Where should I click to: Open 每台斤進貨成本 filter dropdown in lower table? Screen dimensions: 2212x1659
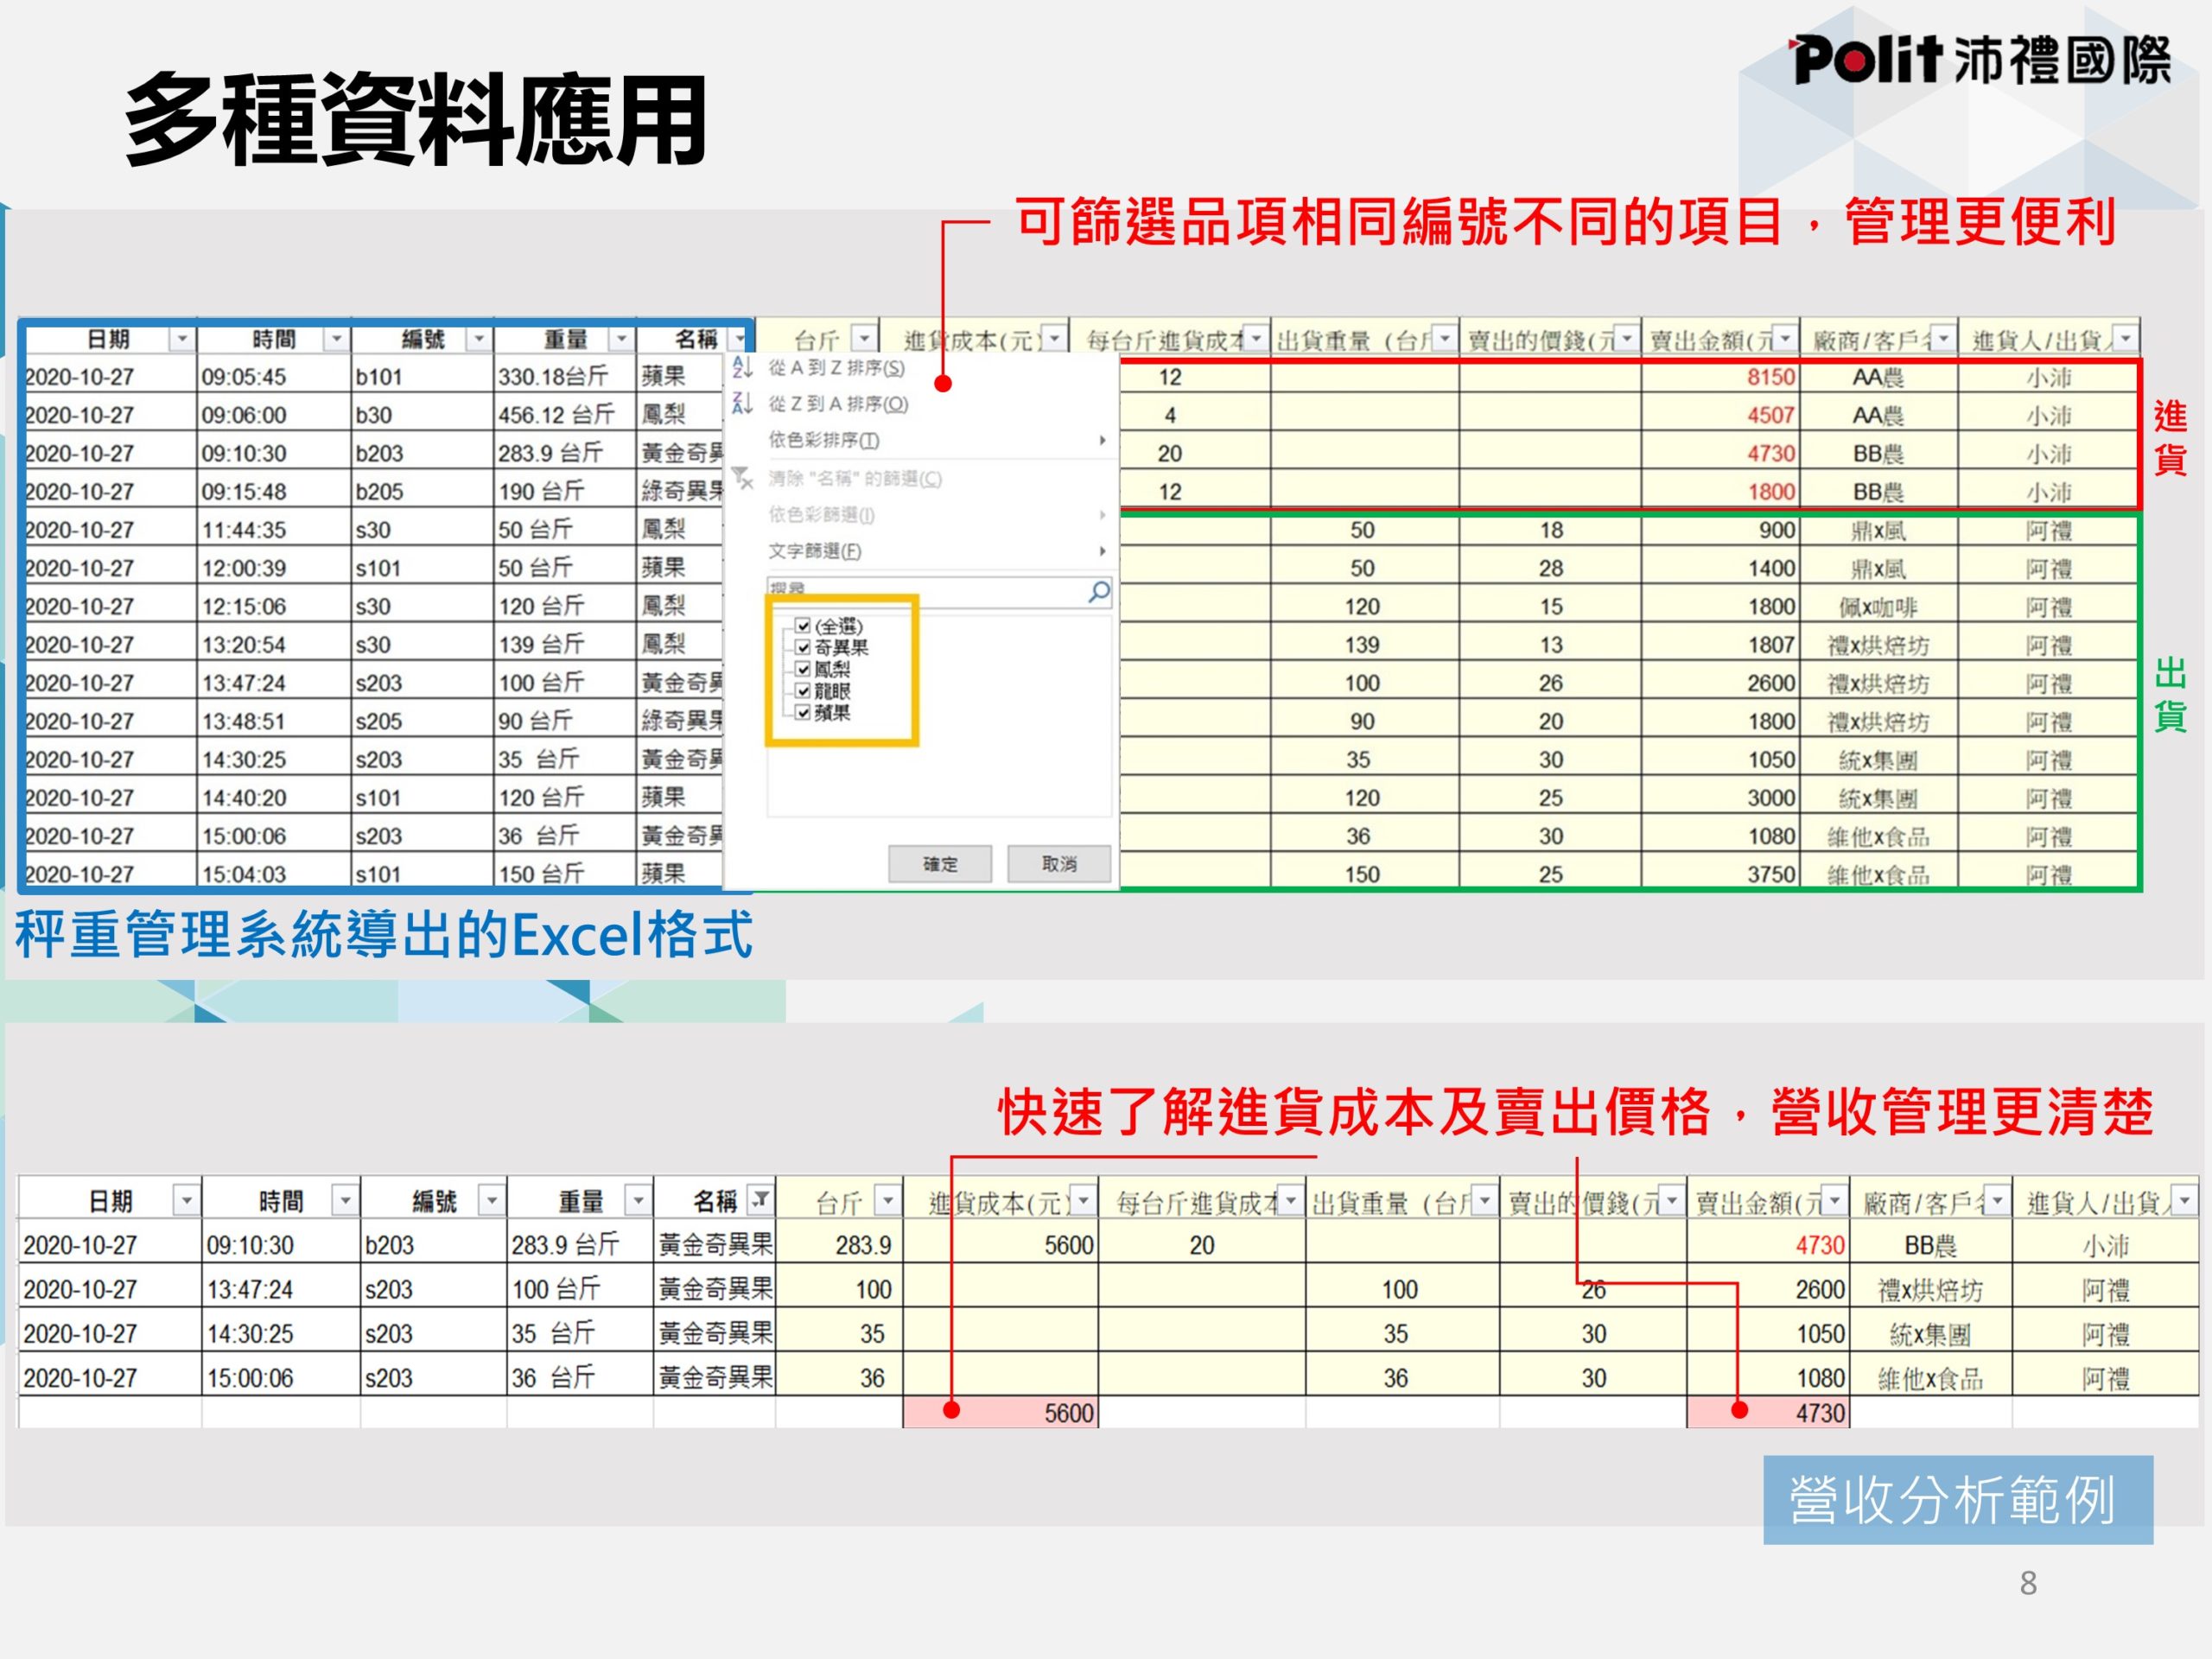coord(1291,1199)
